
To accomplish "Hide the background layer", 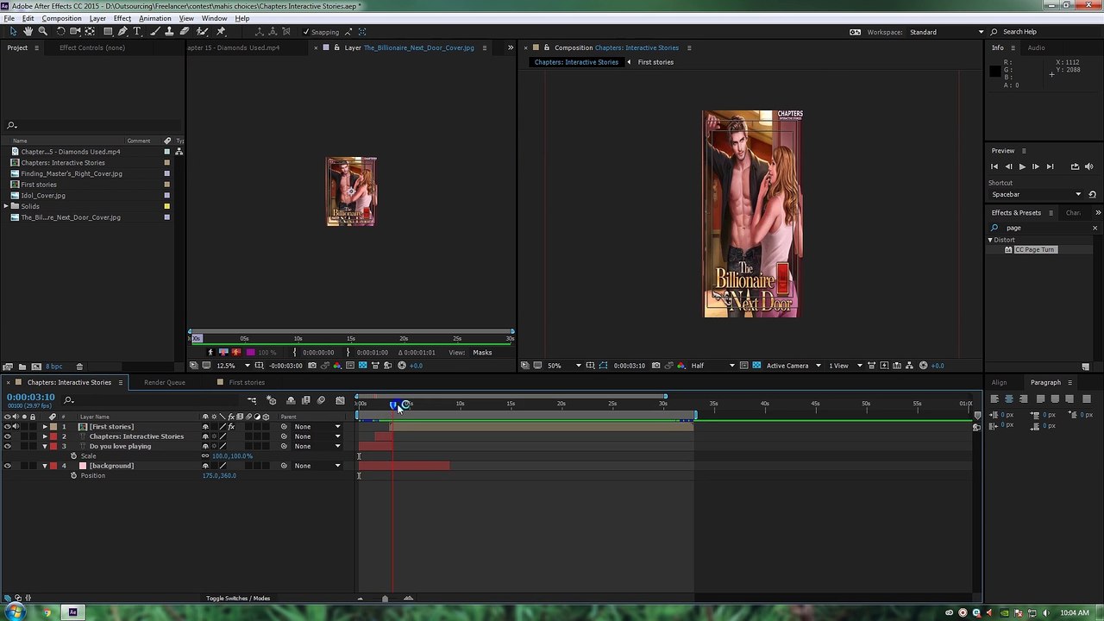I will (8, 467).
